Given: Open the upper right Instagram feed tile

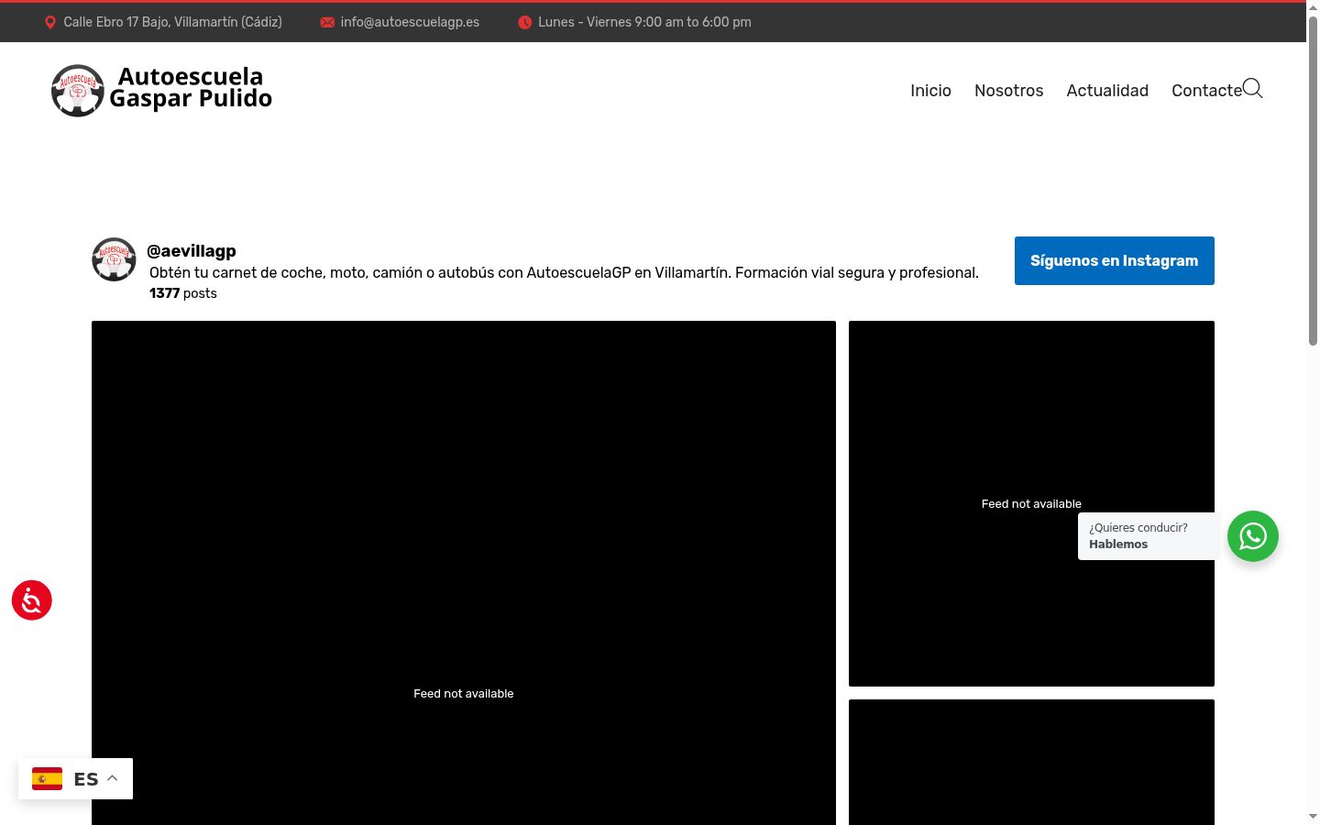Looking at the screenshot, I should 1031,503.
